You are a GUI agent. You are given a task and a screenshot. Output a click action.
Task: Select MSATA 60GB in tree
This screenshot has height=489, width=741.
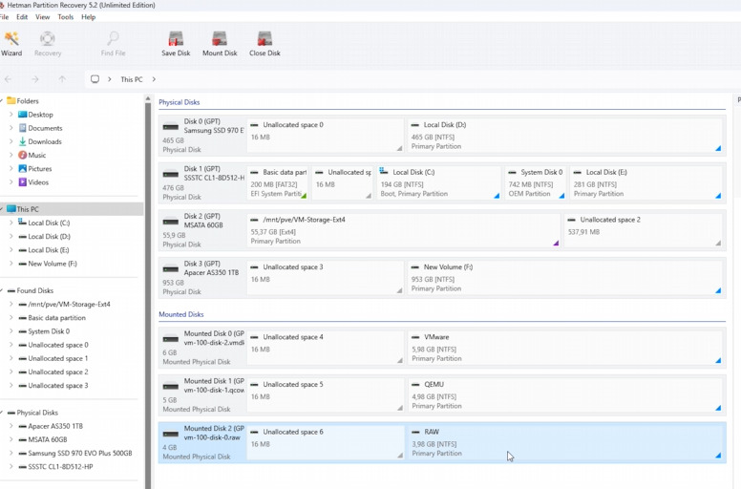47,439
